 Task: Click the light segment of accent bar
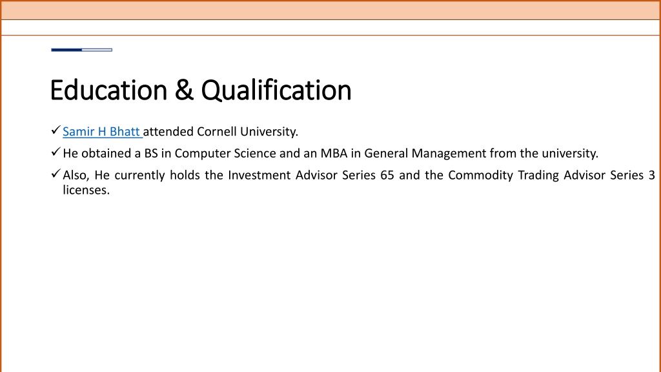pos(97,50)
